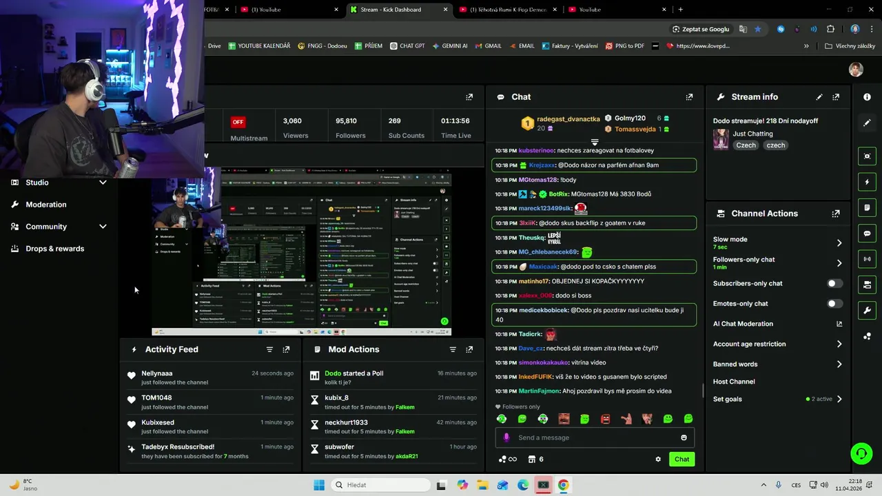Open the mod actions document icon in the right rail
This screenshot has width=882, height=496.
coord(867,207)
